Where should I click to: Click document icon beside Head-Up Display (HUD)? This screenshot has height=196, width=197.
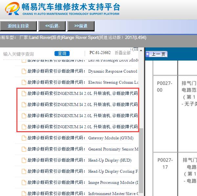point(24,160)
